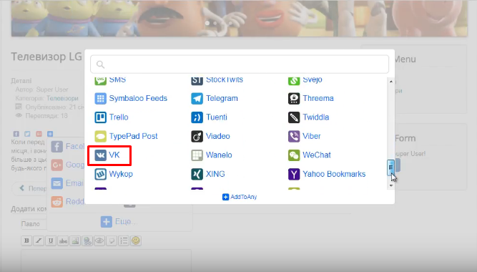Click the small AddToAny plus icon
Viewport: 477px width, 272px height.
click(50, 134)
